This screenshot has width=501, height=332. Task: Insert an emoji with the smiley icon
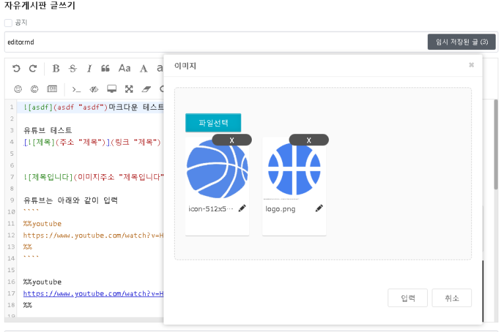[x=18, y=89]
